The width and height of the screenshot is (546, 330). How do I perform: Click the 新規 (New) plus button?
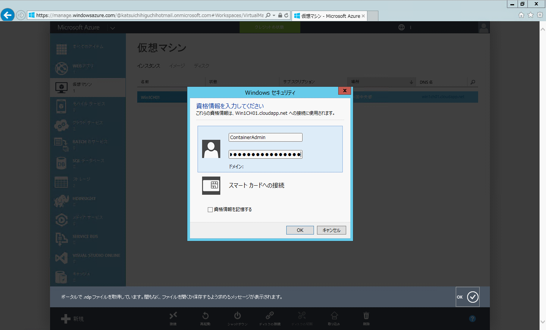pyautogui.click(x=72, y=319)
